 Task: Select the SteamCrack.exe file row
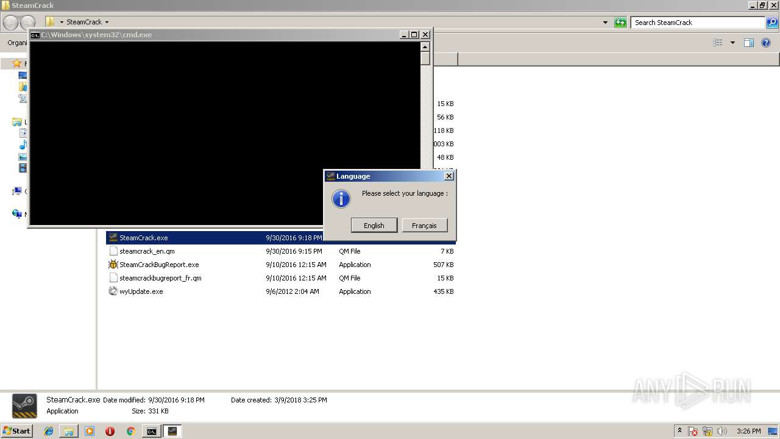coord(280,238)
